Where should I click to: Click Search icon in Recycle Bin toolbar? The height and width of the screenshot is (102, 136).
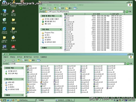(x=24, y=60)
